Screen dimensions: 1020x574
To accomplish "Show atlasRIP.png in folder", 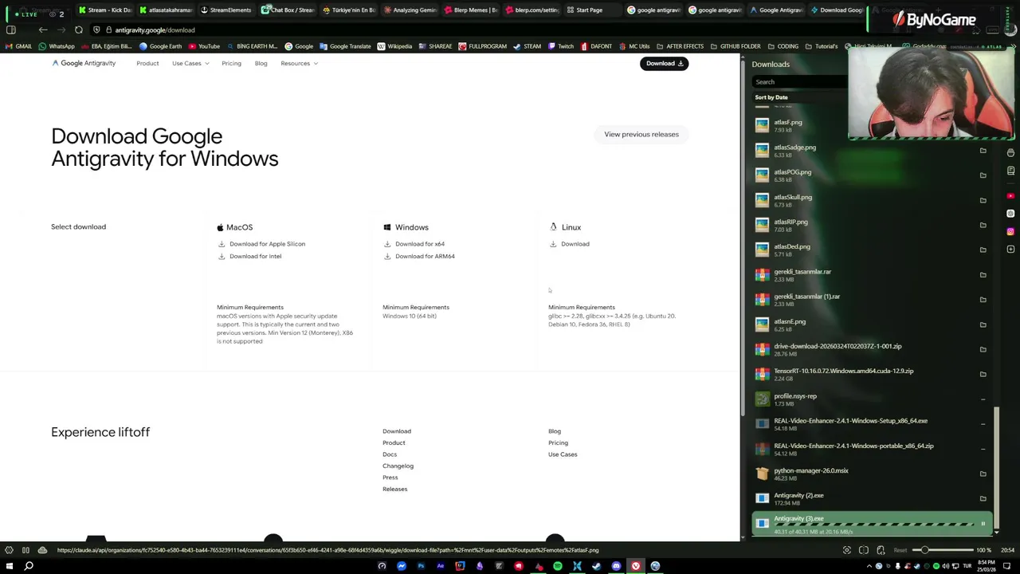I will (983, 225).
